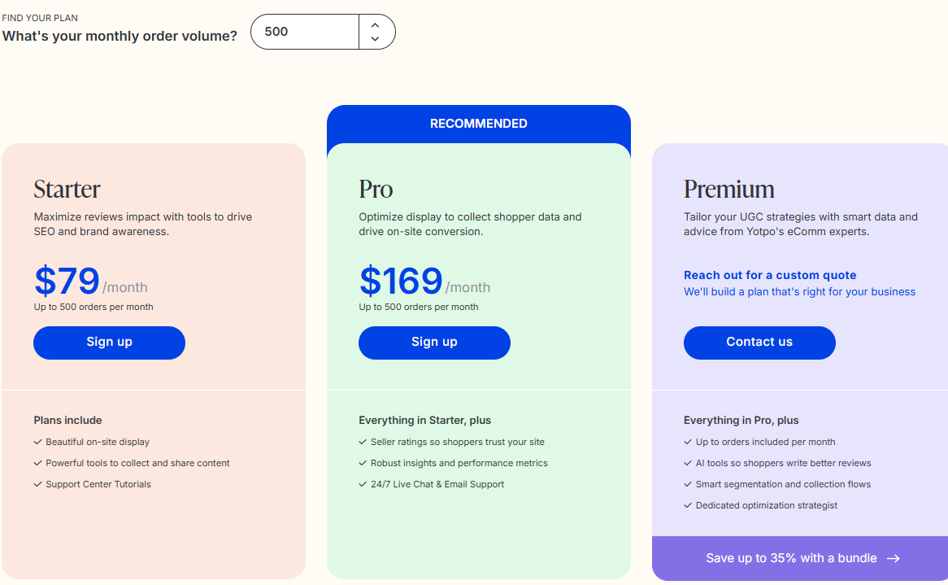The width and height of the screenshot is (948, 585).
Task: Click checkmark beside "Seller ratings so shoppers trust your site"
Action: pos(363,442)
